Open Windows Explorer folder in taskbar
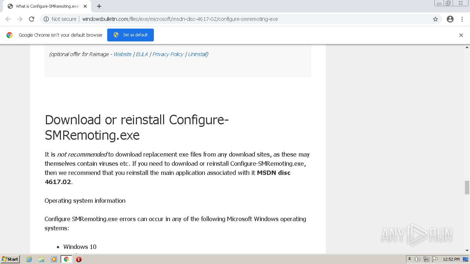Screen dimensions: 470x264 [x=41, y=259]
